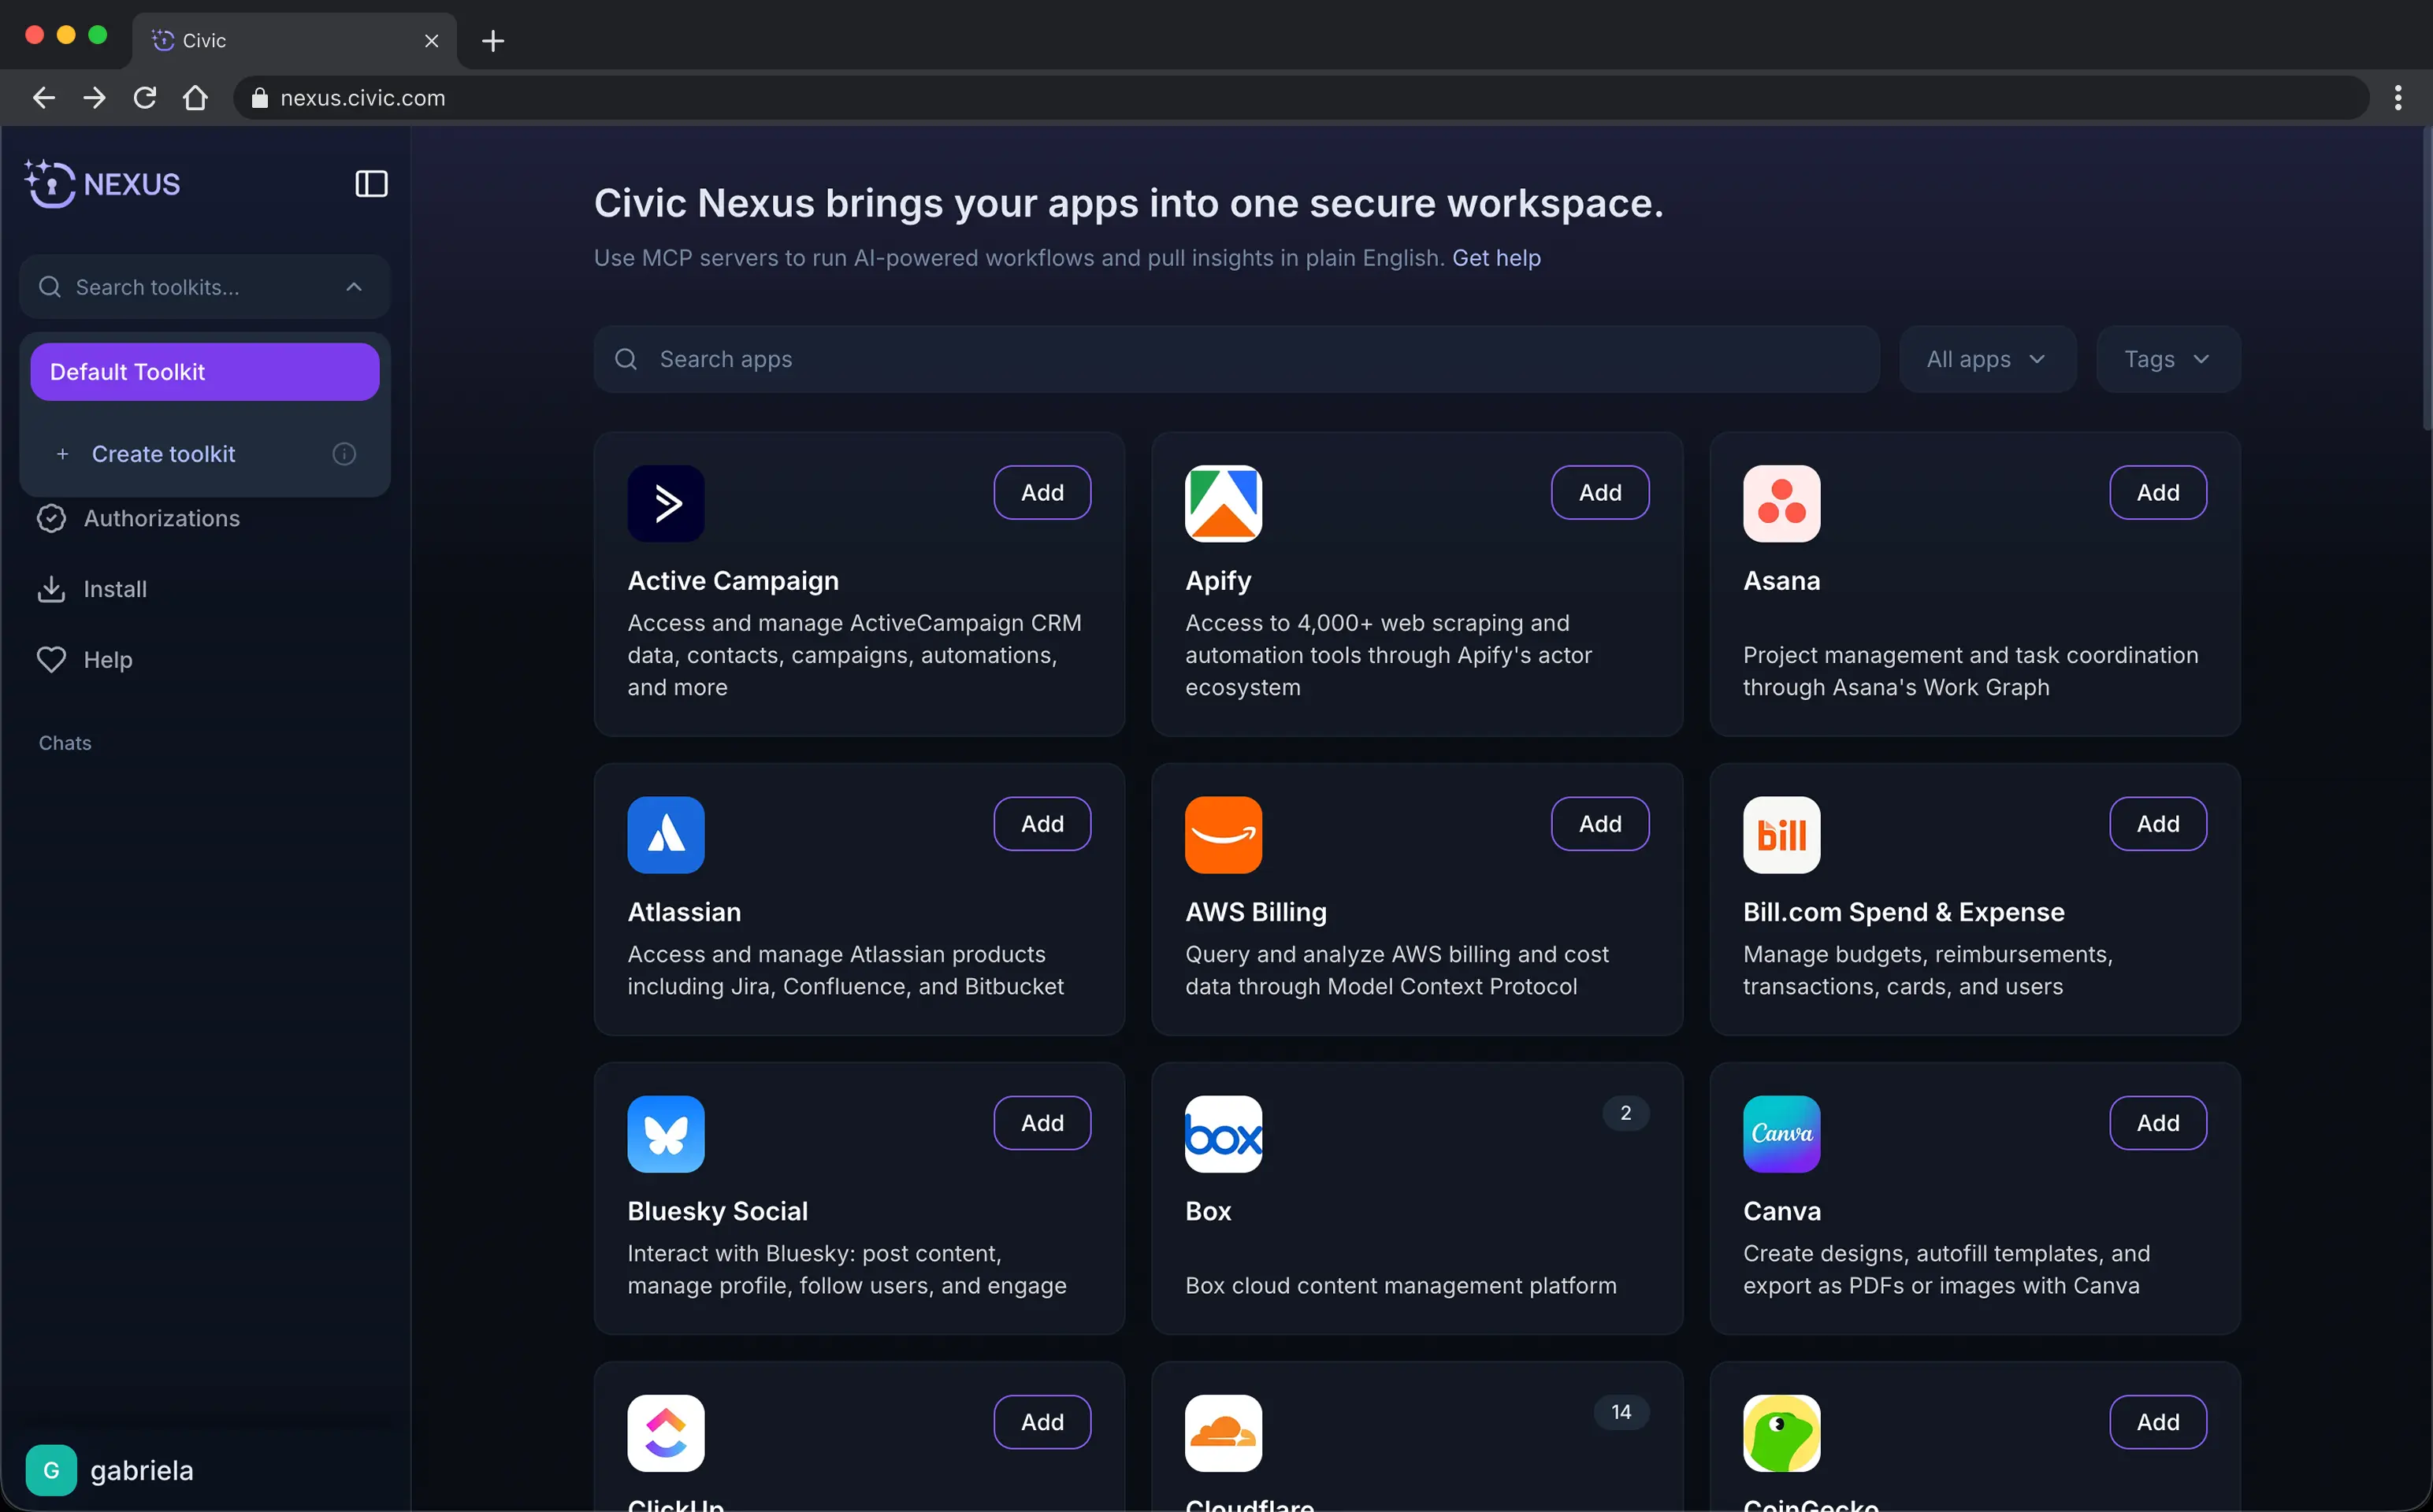Open the All apps dropdown
The width and height of the screenshot is (2433, 1512).
tap(1985, 359)
